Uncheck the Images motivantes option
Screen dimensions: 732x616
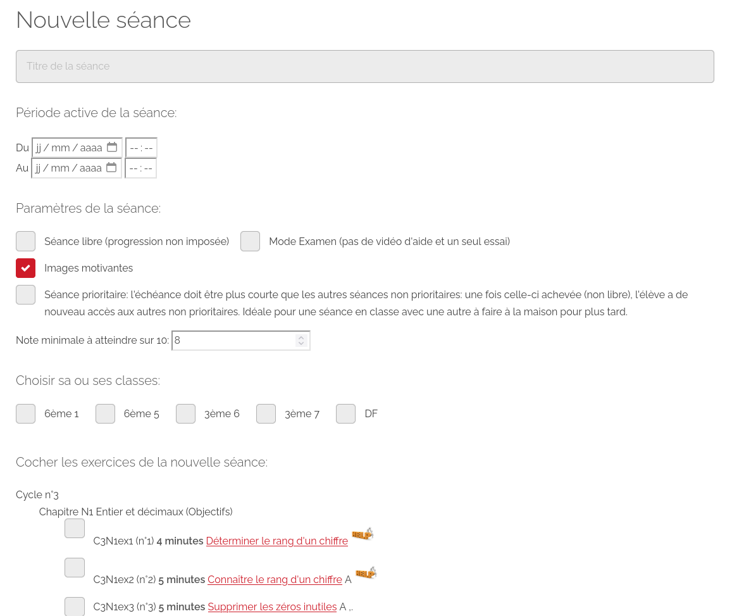(x=26, y=268)
